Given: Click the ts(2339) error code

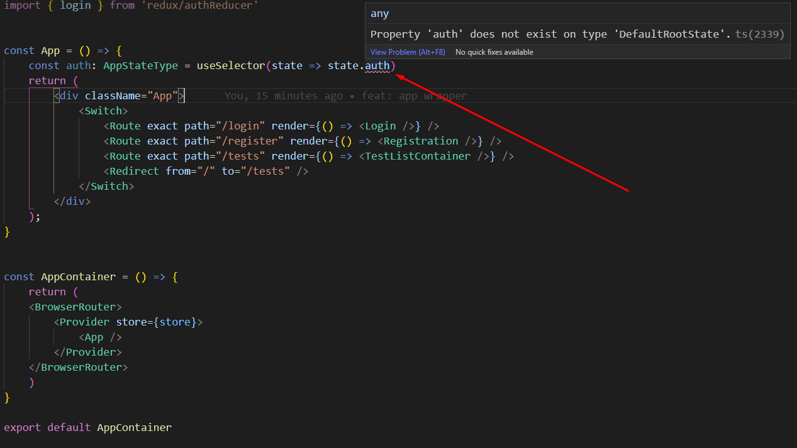Looking at the screenshot, I should click(759, 35).
